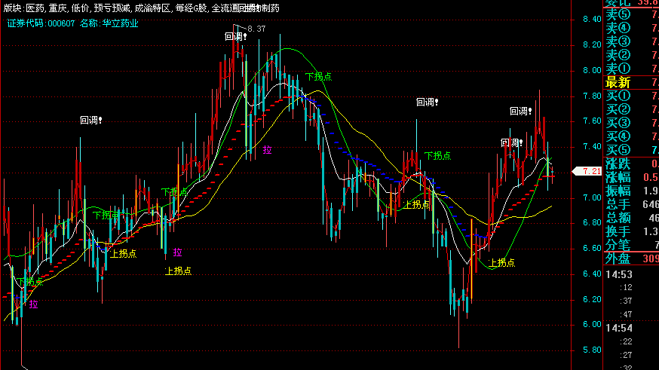Select the 卖① ask row
Screen dimensions: 659x370
632,69
